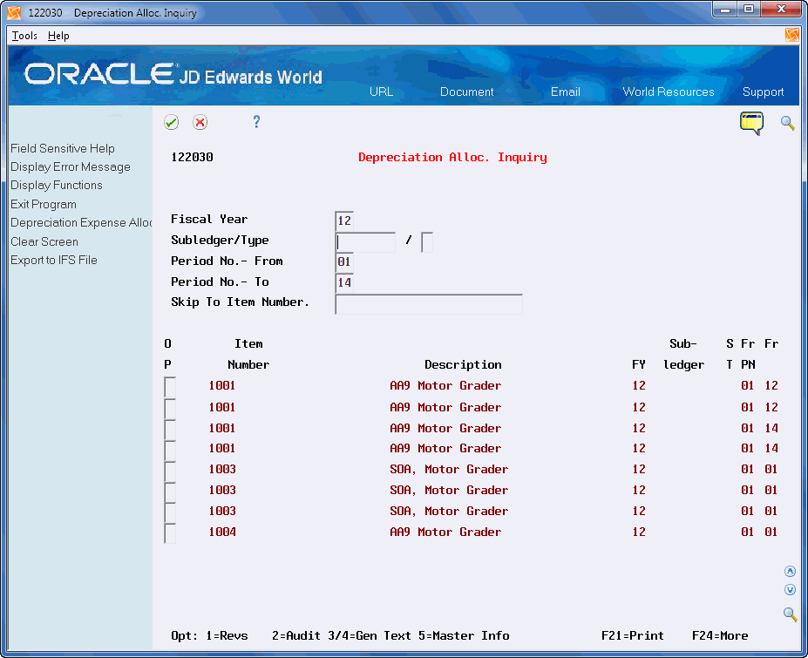This screenshot has width=808, height=658.
Task: Maximize the Depreciation Alloc. Inquiry window
Action: pyautogui.click(x=749, y=10)
